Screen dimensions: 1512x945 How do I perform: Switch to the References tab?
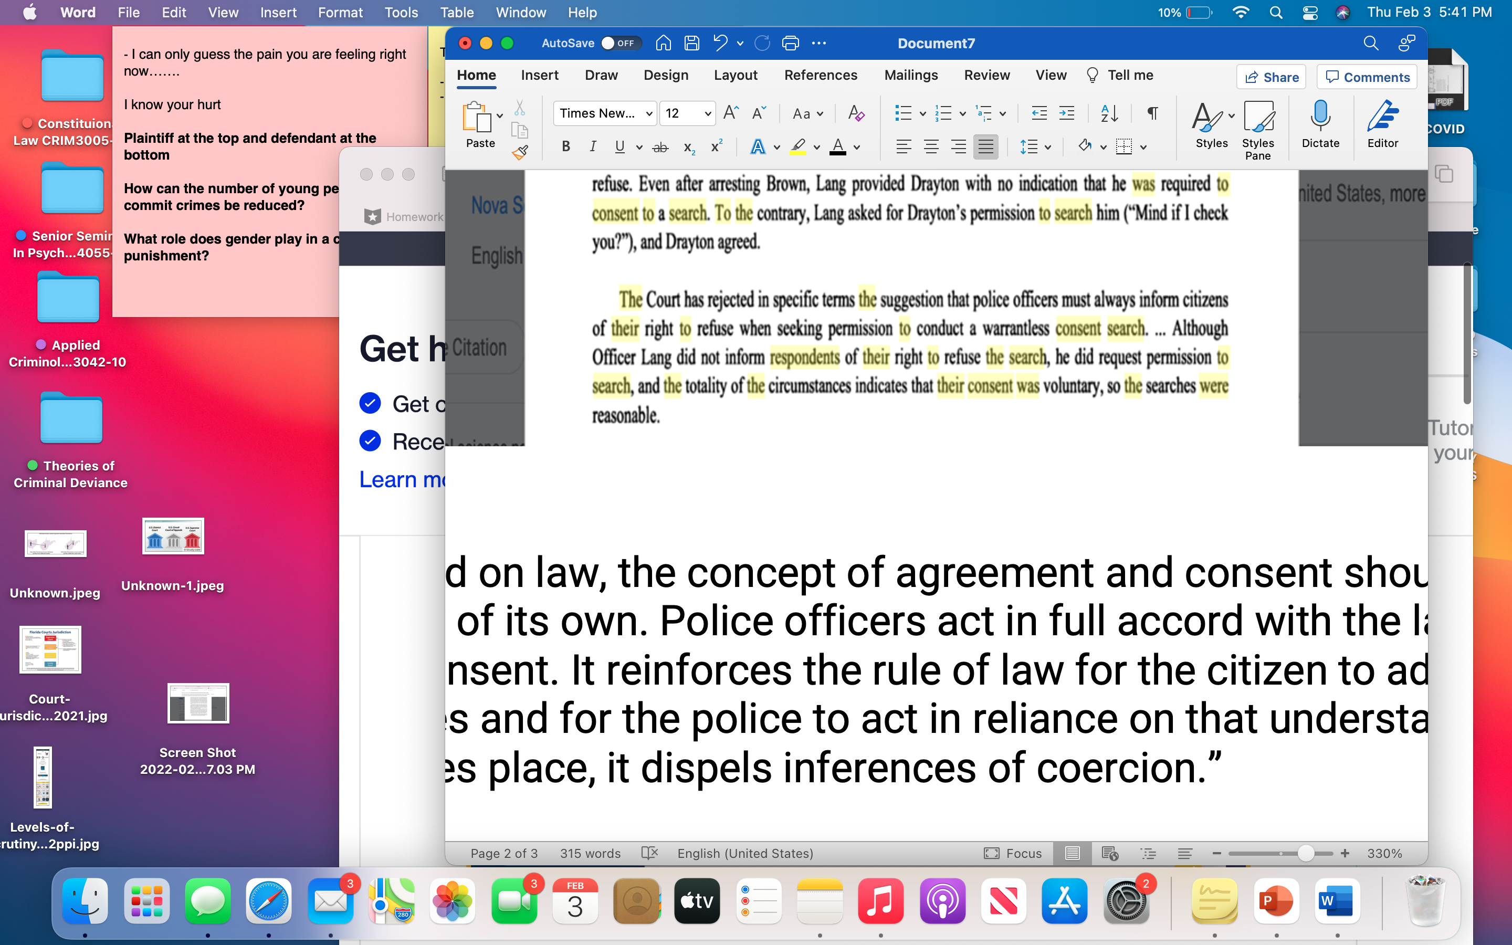821,75
